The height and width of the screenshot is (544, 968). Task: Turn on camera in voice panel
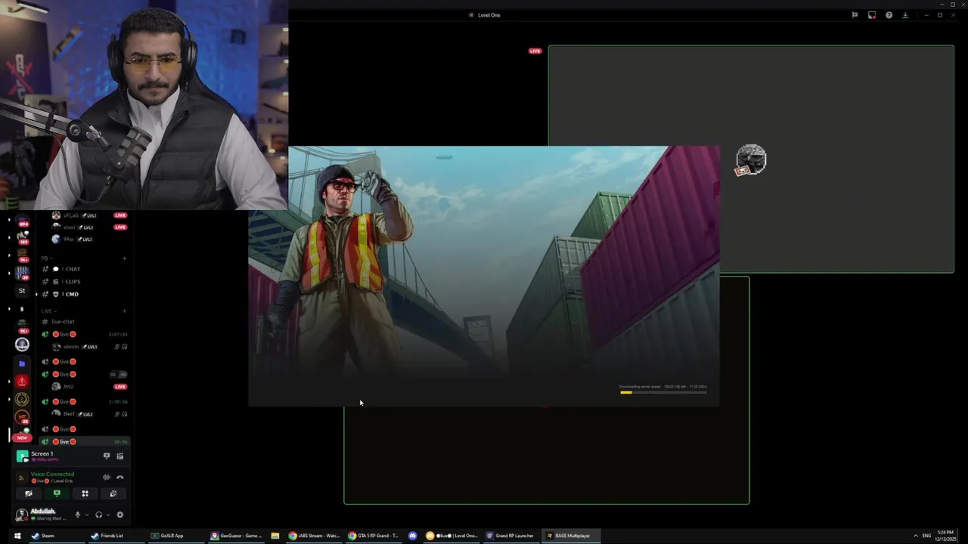coord(29,493)
